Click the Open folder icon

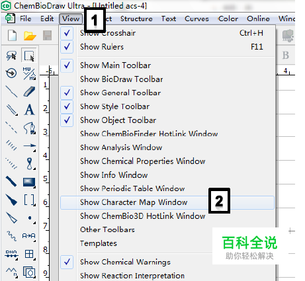(x=30, y=36)
